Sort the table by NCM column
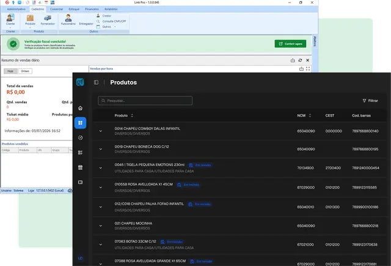The image size is (391, 266). tap(304, 115)
